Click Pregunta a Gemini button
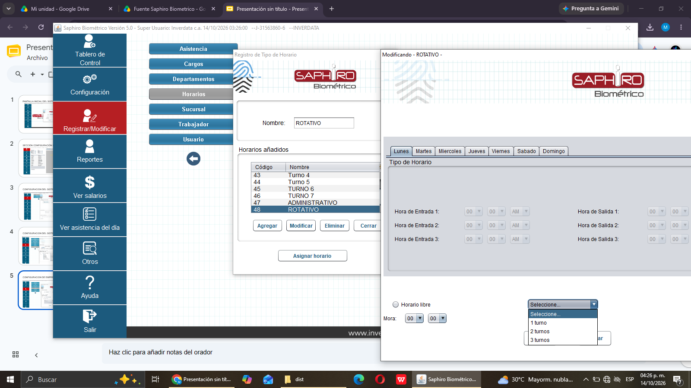 pos(591,9)
